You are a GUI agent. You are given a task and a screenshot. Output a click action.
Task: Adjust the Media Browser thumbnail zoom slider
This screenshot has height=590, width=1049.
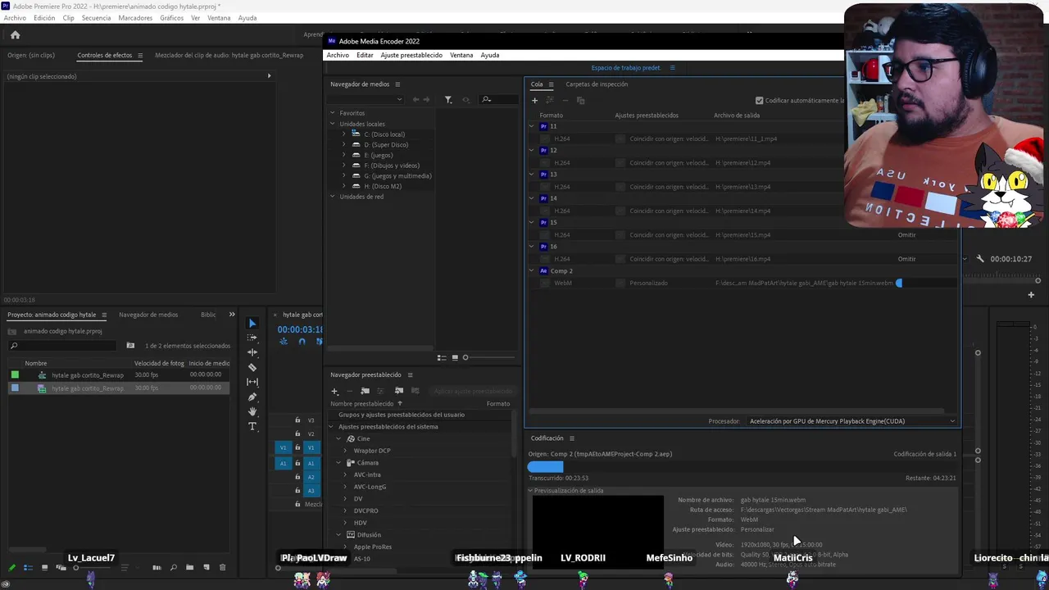465,357
